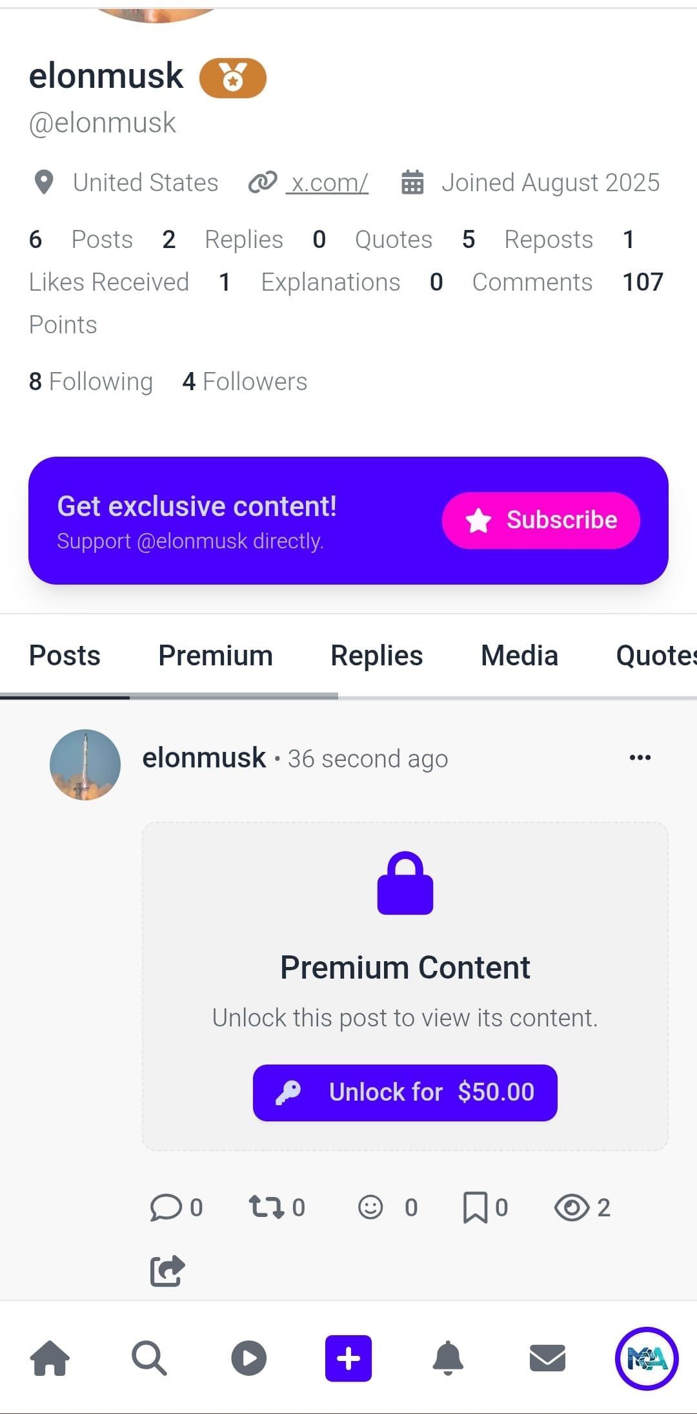Image resolution: width=697 pixels, height=1414 pixels.
Task: Open comment bubble on the post
Action: [x=166, y=1207]
